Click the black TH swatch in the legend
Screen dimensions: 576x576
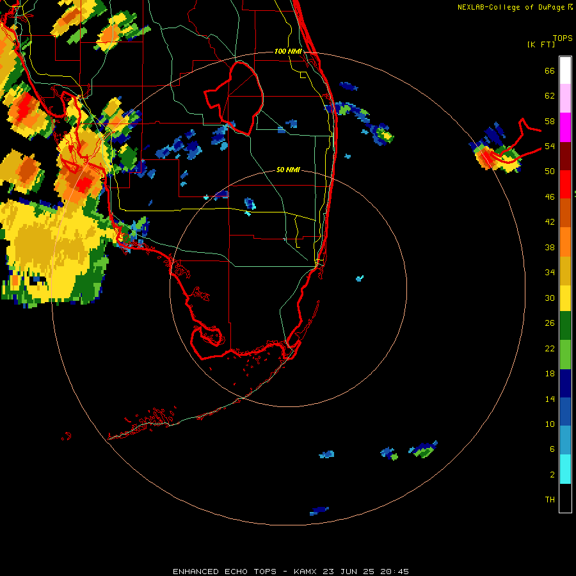pos(565,498)
